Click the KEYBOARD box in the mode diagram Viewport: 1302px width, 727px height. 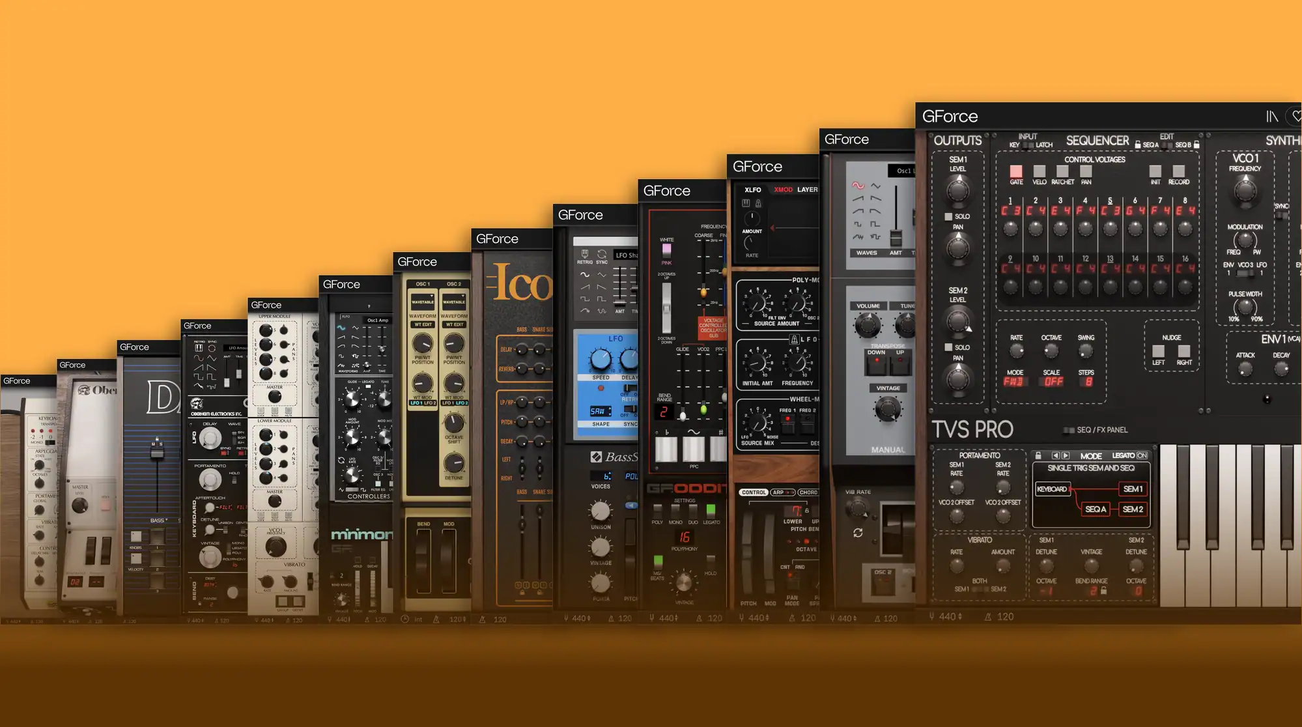coord(1052,489)
